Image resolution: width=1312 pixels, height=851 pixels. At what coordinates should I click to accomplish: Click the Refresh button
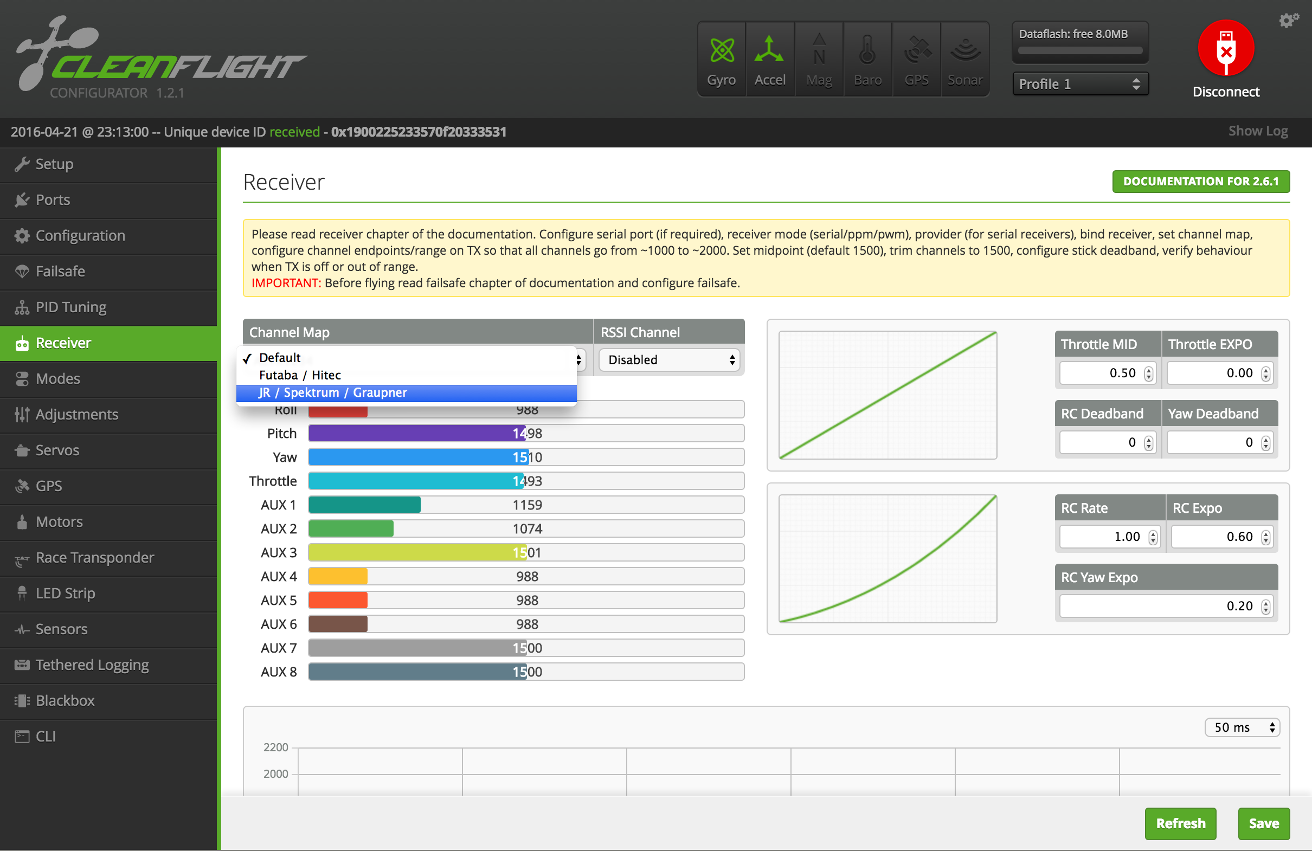point(1180,823)
